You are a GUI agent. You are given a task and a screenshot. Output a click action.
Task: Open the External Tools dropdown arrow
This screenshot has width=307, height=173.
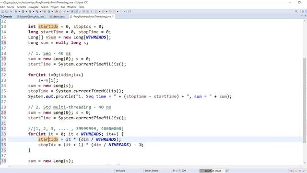click(x=40, y=12)
